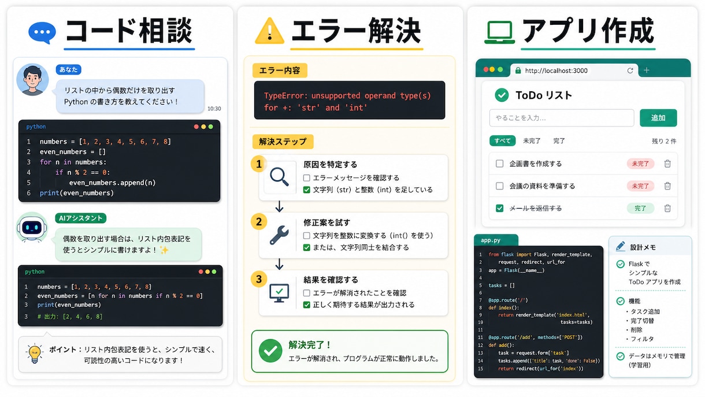This screenshot has height=397, width=705.
Task: Click the check icon next to データはメモリで管理
Action: (x=621, y=356)
